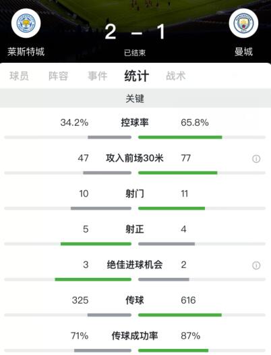Open the 战术 tab
This screenshot has width=271, height=355.
(x=176, y=76)
